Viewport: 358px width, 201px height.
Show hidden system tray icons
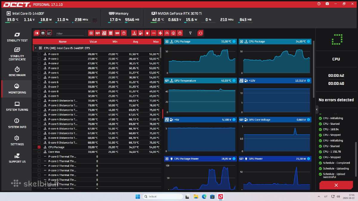pos(320,197)
